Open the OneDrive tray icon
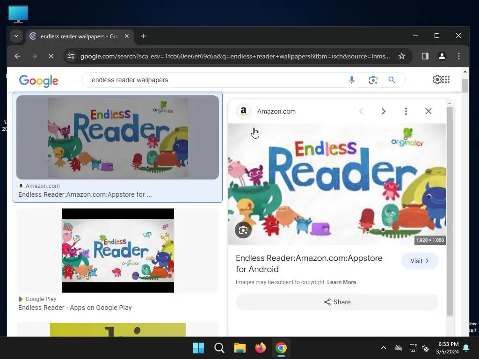The width and height of the screenshot is (479, 359). tap(399, 348)
